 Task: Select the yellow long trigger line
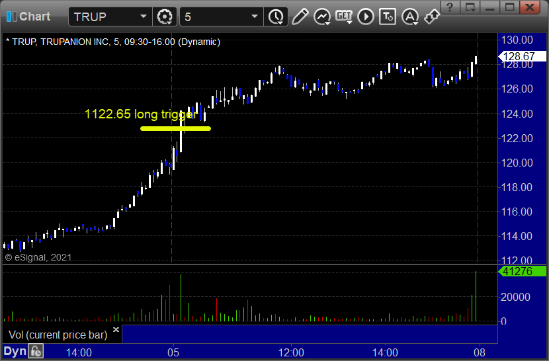coord(175,128)
